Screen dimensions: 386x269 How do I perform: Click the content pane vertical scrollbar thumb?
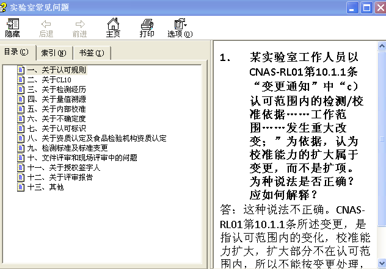tap(382, 139)
